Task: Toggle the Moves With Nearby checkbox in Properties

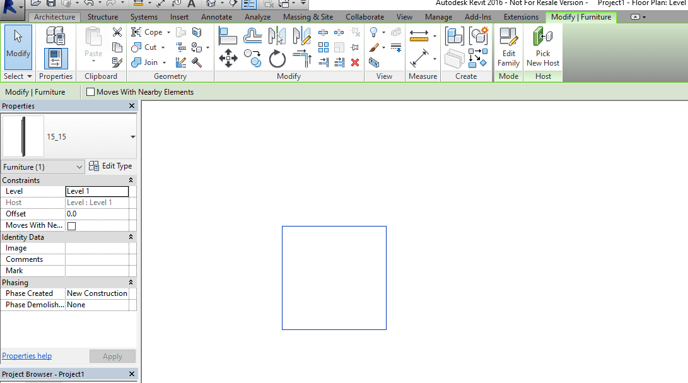Action: [x=71, y=225]
